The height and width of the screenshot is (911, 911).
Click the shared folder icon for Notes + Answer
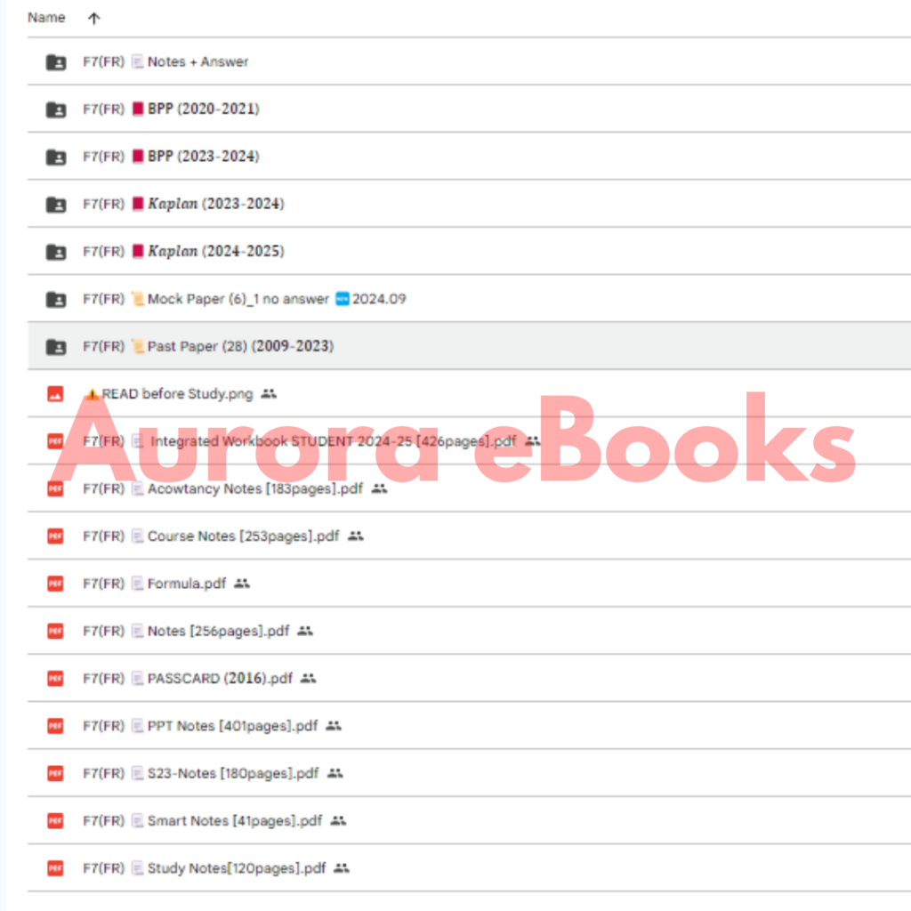(55, 62)
